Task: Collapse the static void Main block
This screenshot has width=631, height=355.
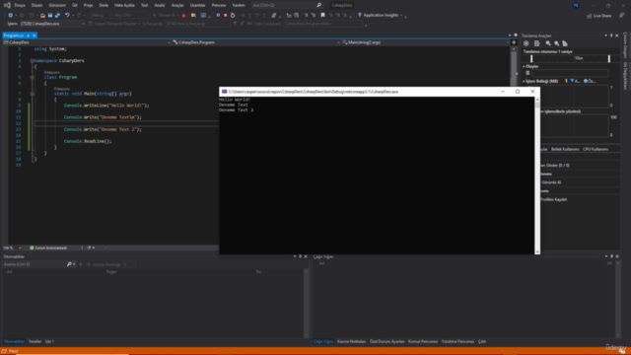Action: [x=33, y=94]
